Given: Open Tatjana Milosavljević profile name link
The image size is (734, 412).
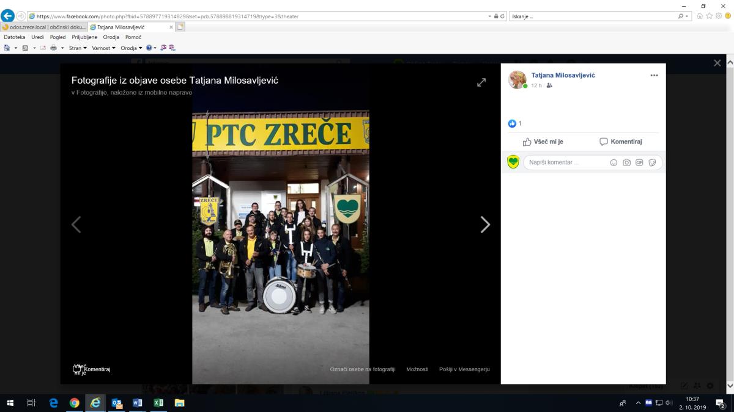Looking at the screenshot, I should [x=563, y=75].
